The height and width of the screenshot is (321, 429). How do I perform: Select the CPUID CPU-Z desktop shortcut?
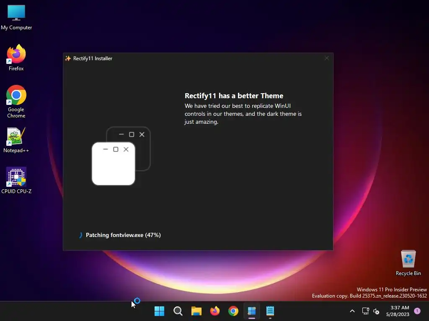point(16,181)
